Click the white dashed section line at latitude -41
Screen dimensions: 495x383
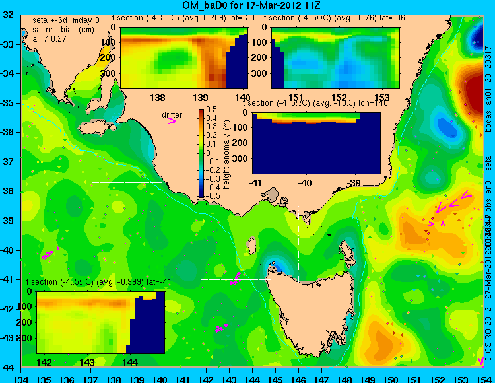pos(236,279)
